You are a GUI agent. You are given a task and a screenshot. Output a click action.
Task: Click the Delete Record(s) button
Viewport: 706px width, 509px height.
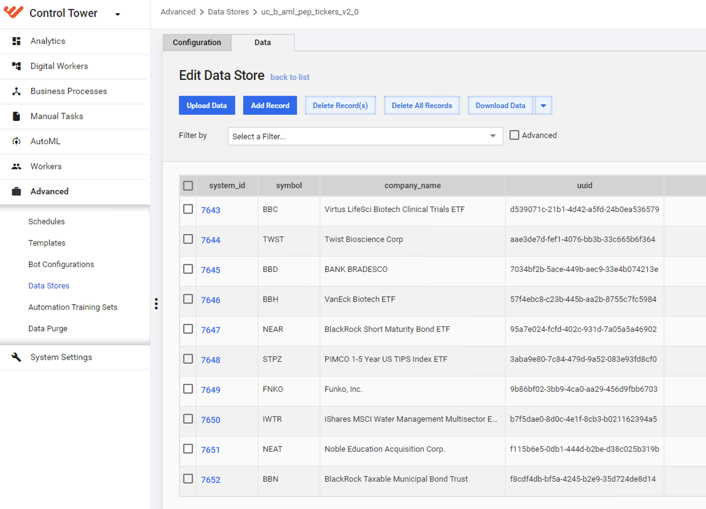[x=340, y=106]
